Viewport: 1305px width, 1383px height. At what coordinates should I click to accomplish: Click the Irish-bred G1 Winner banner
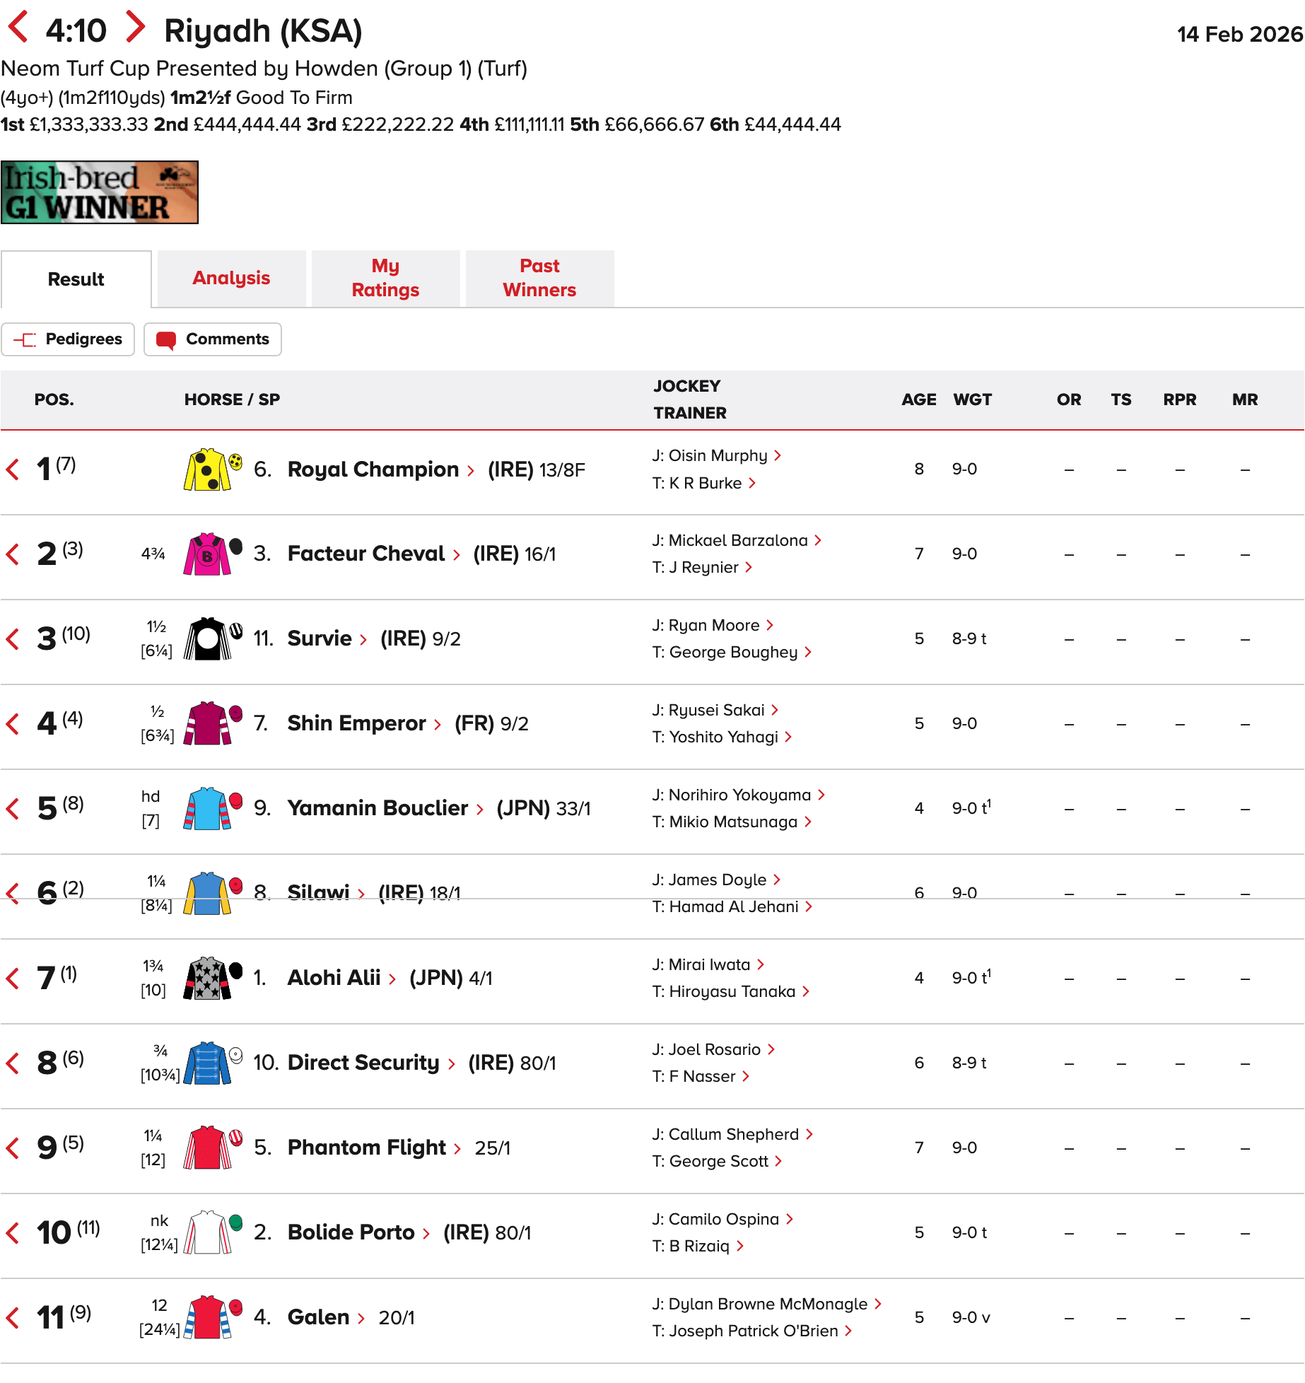tap(100, 192)
